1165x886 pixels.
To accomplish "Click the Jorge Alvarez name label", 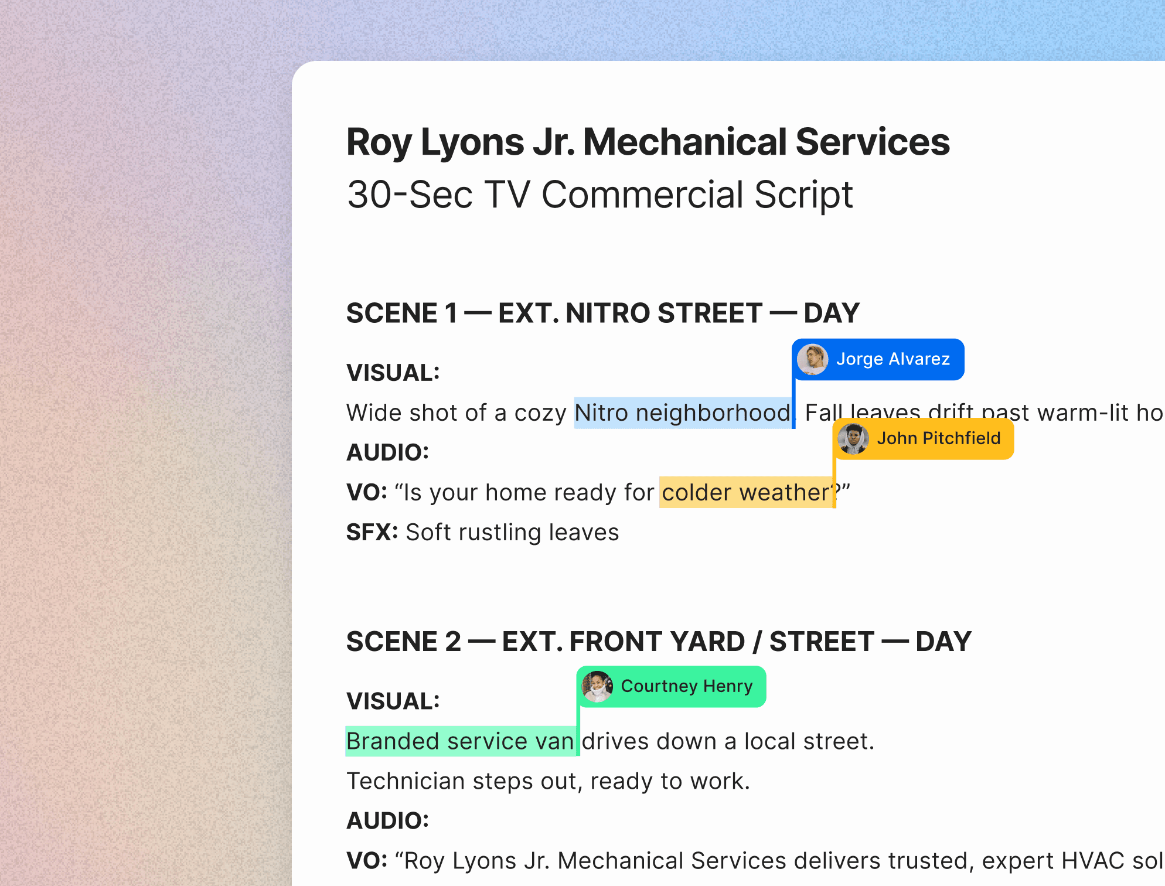I will (893, 359).
